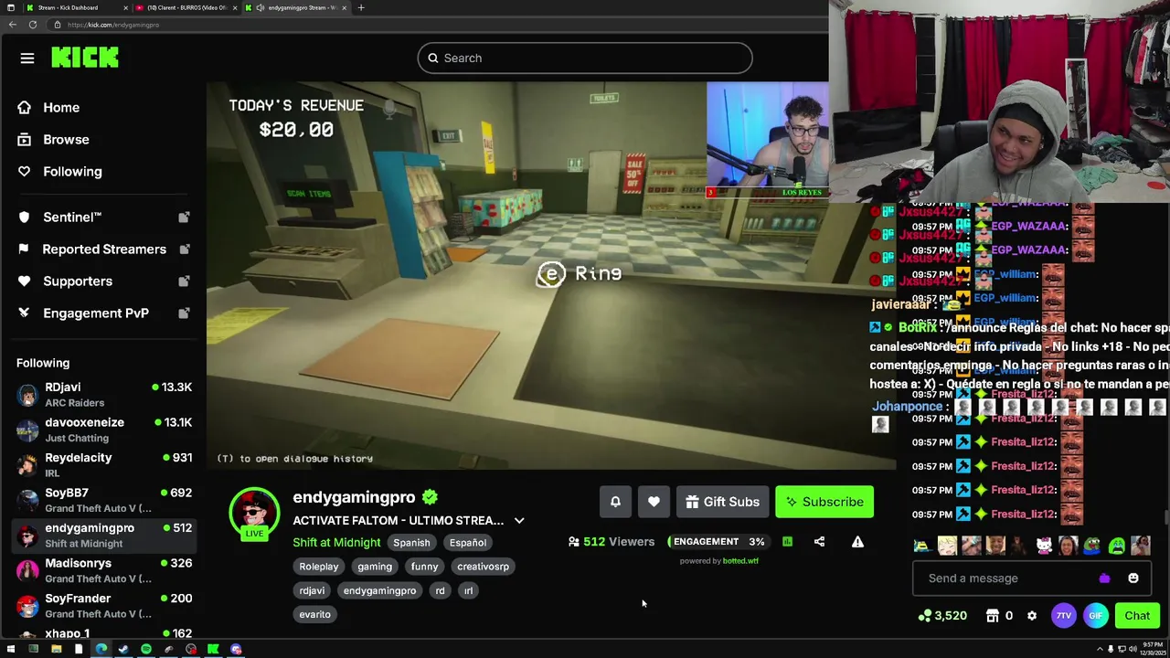
Task: Toggle notification bell for endygamingpro
Action: point(615,502)
